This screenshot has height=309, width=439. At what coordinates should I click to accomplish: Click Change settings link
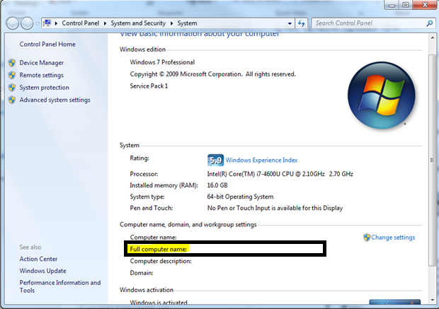coord(393,238)
